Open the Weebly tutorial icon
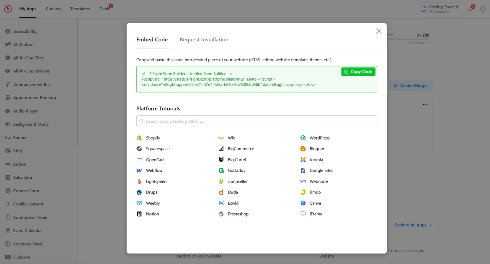 (x=139, y=203)
